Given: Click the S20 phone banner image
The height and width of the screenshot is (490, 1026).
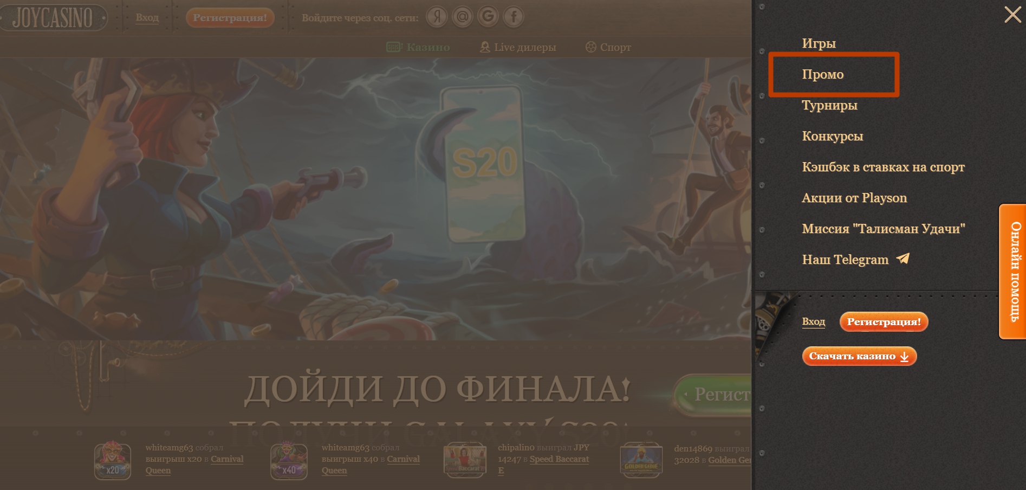Looking at the screenshot, I should 485,164.
